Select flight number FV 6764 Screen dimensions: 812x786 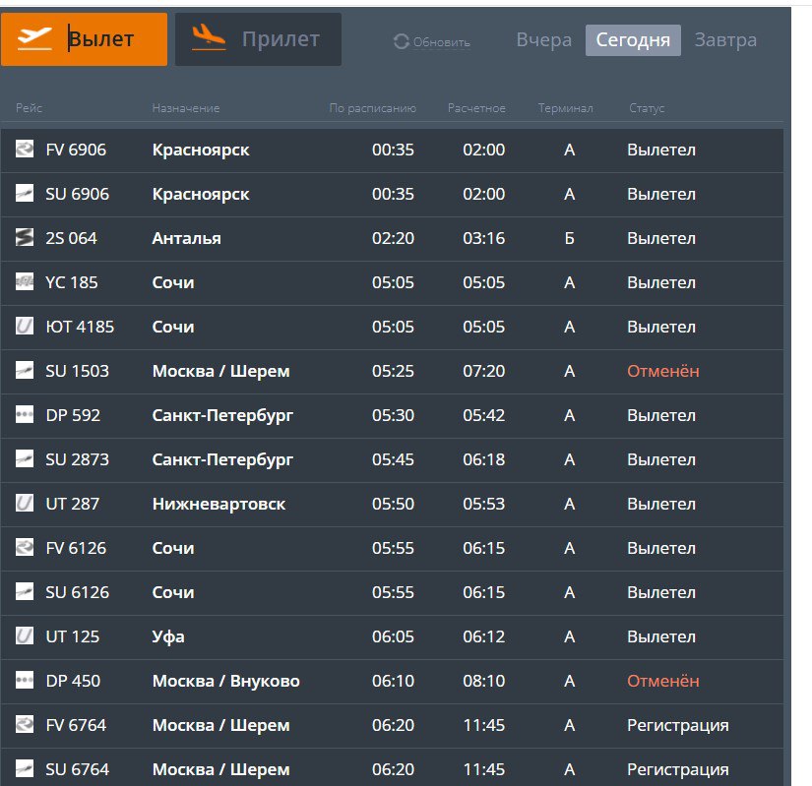[76, 725]
